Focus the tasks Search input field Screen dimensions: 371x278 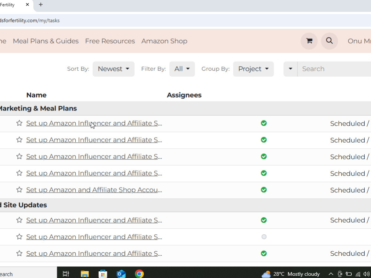click(x=334, y=69)
